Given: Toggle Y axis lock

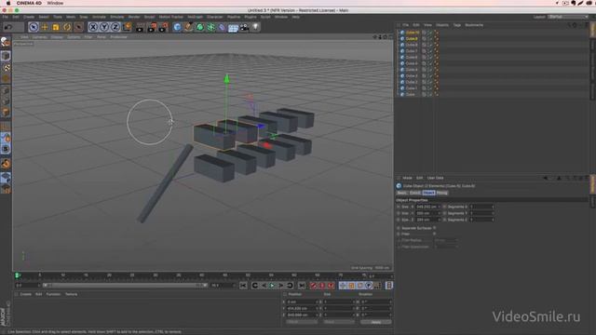Looking at the screenshot, I should [103, 27].
